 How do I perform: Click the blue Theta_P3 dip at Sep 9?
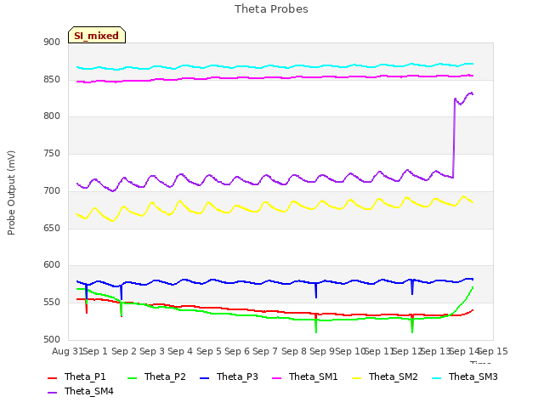point(316,291)
